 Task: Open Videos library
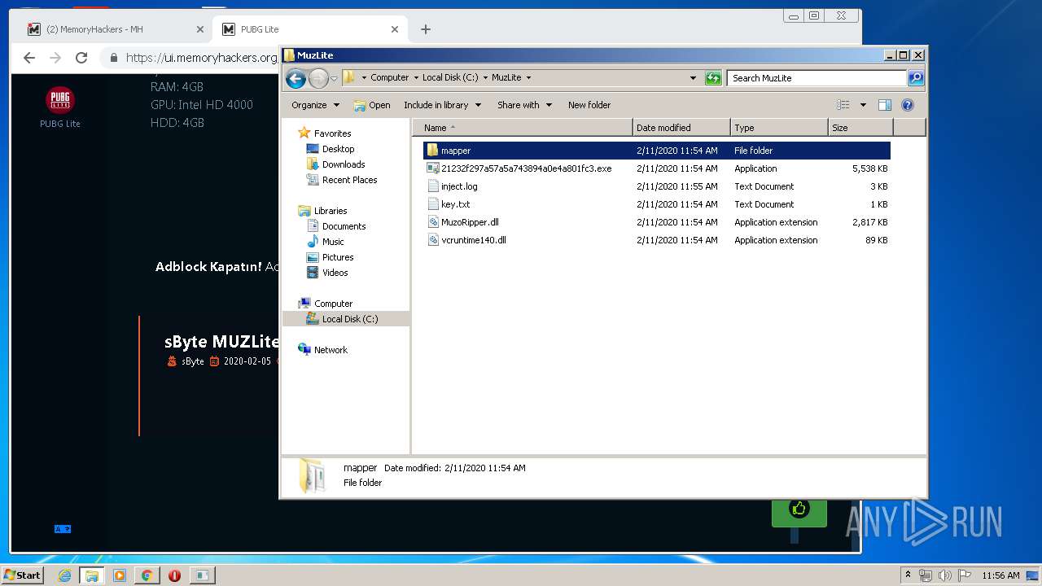tap(326, 273)
